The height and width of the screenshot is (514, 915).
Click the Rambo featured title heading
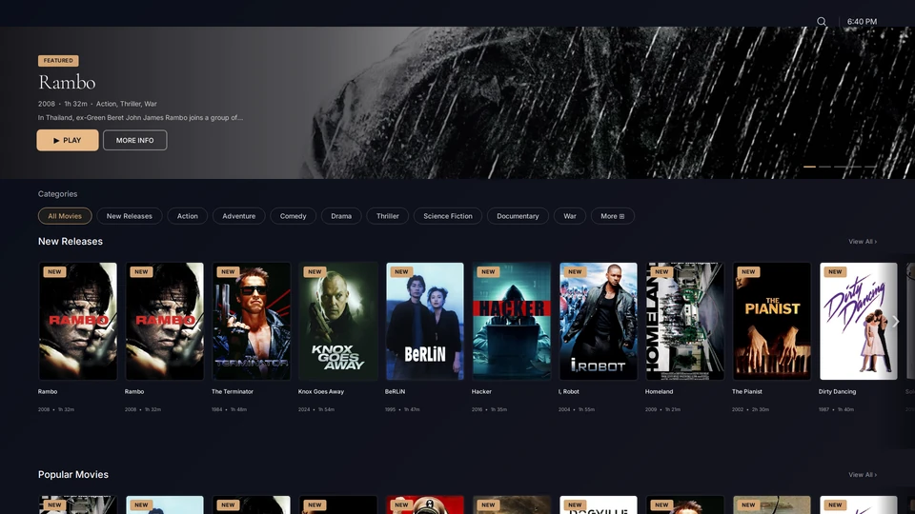pyautogui.click(x=67, y=82)
